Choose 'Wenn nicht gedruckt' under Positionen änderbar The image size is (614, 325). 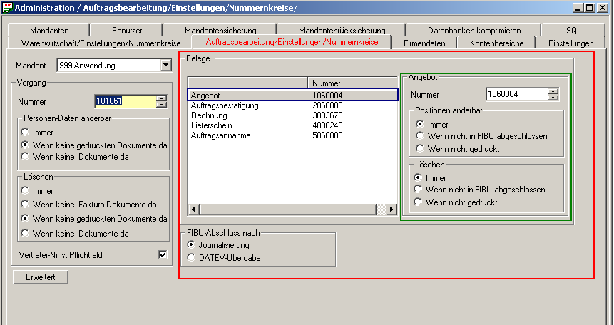(421, 149)
